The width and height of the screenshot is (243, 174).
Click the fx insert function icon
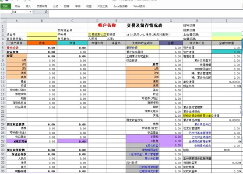click(x=46, y=12)
